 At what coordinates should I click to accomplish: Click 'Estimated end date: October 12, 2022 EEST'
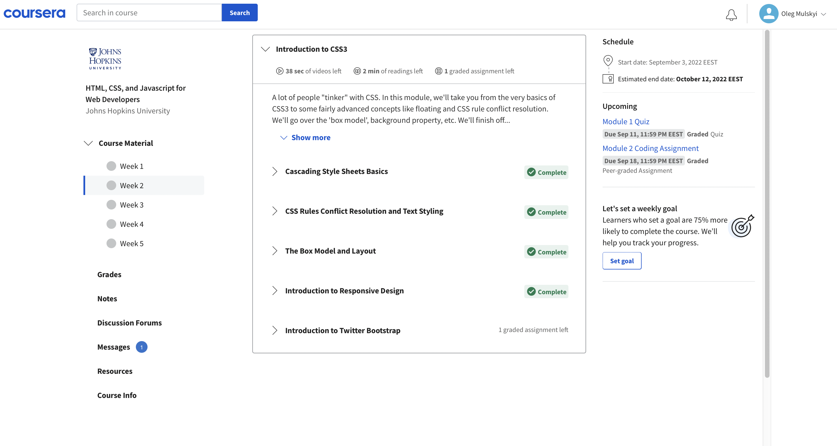tap(680, 79)
